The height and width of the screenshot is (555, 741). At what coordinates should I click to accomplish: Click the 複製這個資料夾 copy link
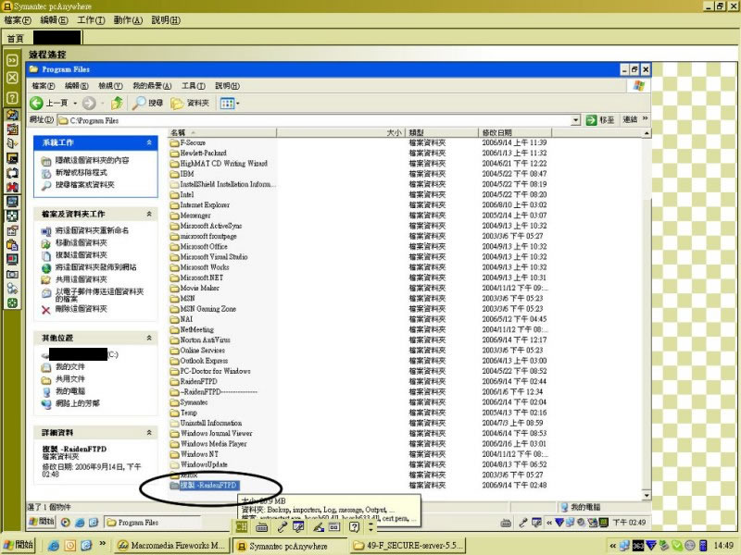pos(82,255)
